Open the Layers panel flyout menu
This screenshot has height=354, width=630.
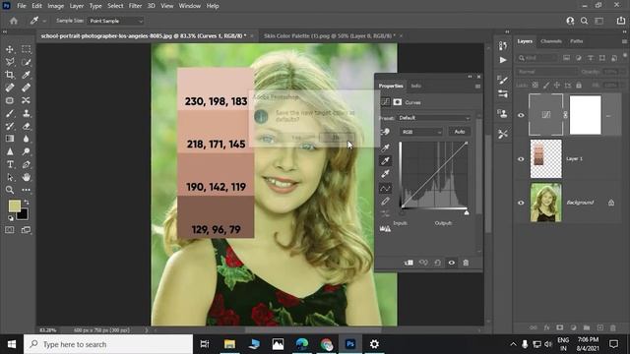click(624, 41)
